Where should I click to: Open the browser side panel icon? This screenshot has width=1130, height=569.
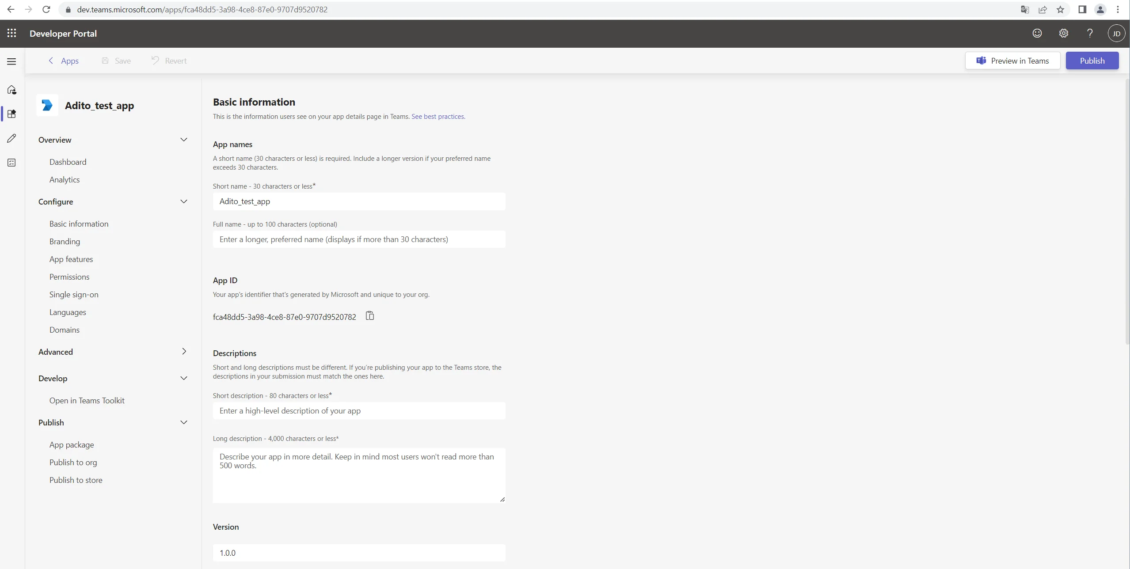[x=1082, y=9]
